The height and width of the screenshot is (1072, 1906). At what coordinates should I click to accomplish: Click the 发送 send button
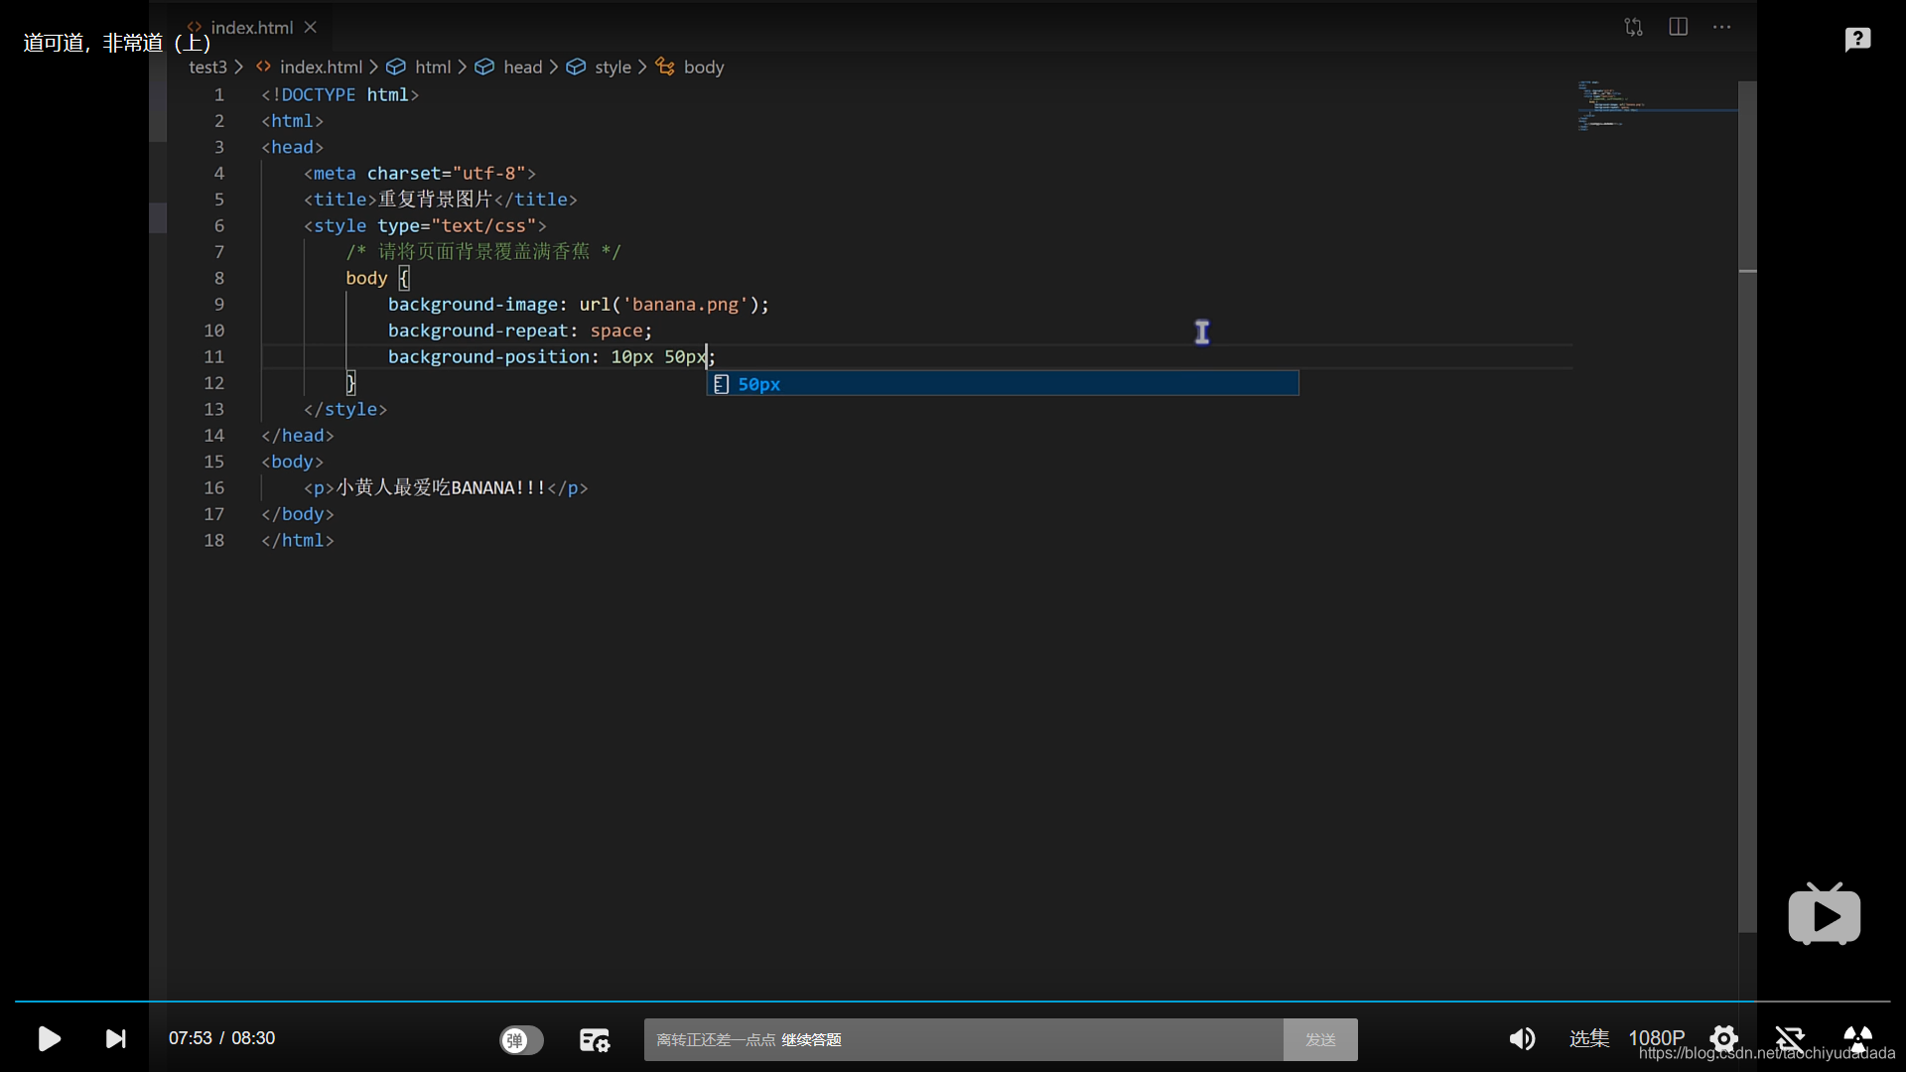(x=1319, y=1039)
